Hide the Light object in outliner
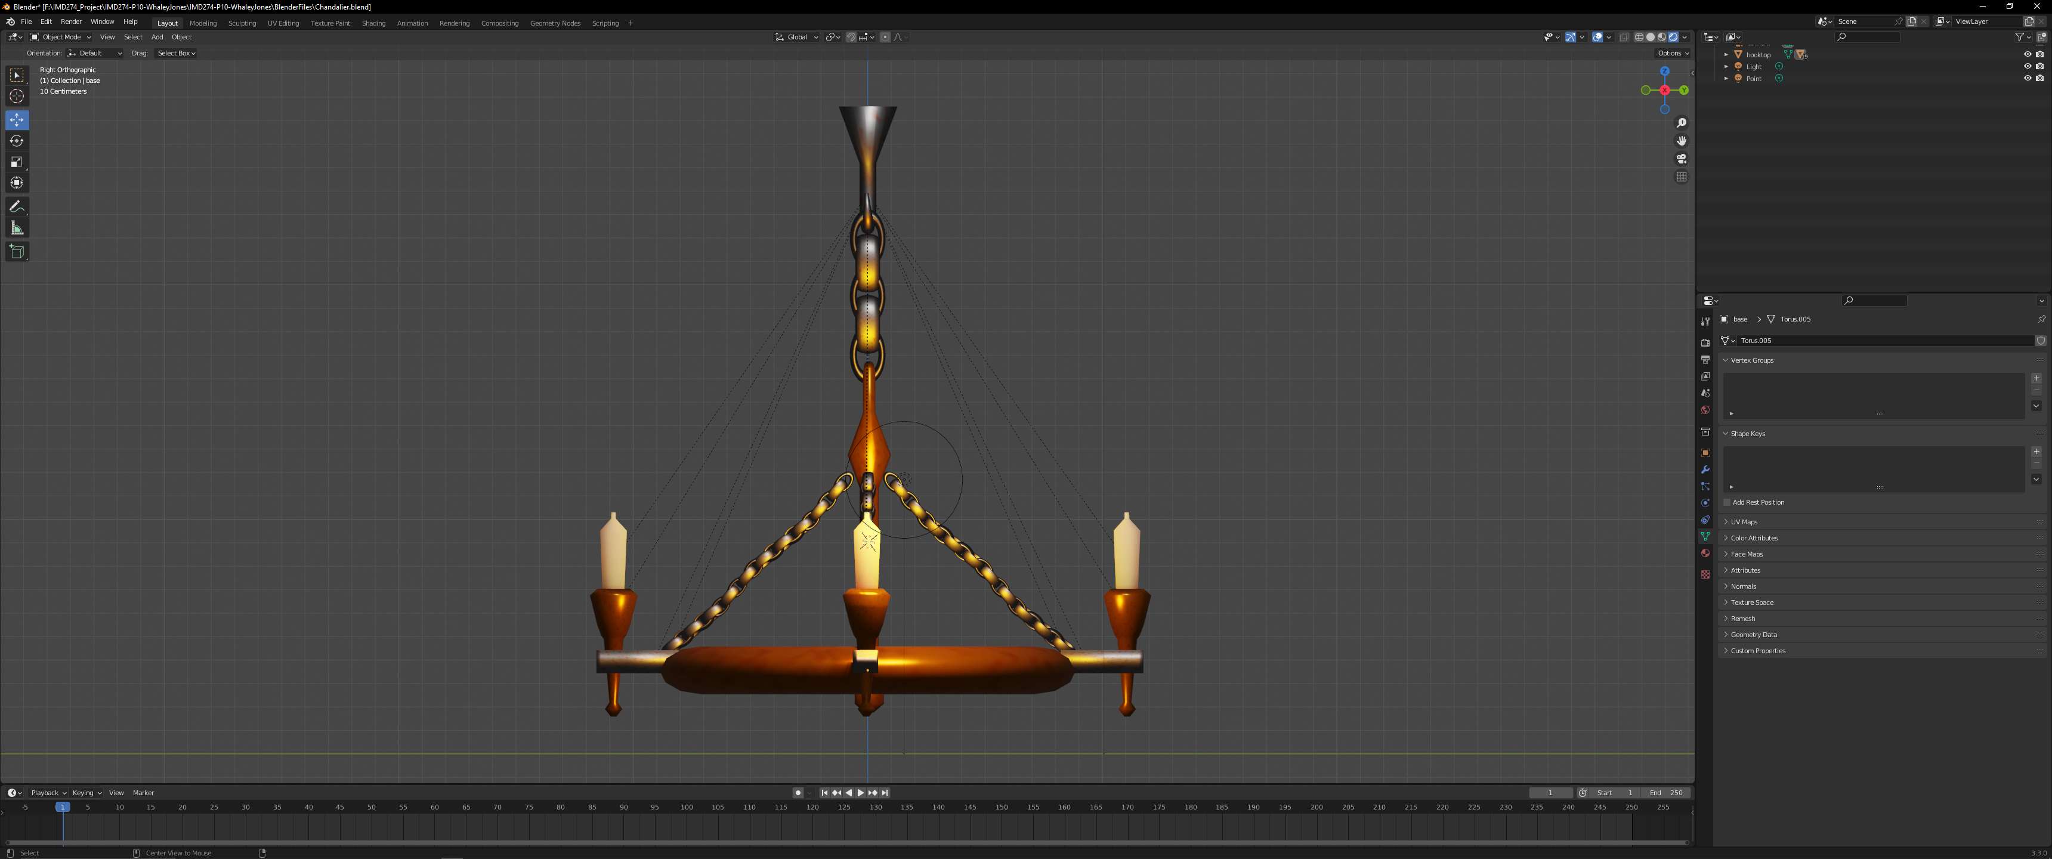The height and width of the screenshot is (859, 2052). pos(2026,66)
